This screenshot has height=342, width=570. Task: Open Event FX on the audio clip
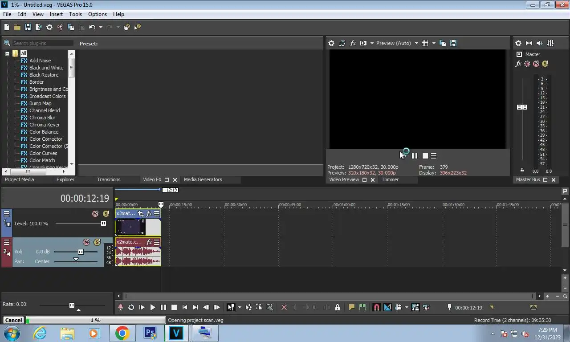(149, 242)
